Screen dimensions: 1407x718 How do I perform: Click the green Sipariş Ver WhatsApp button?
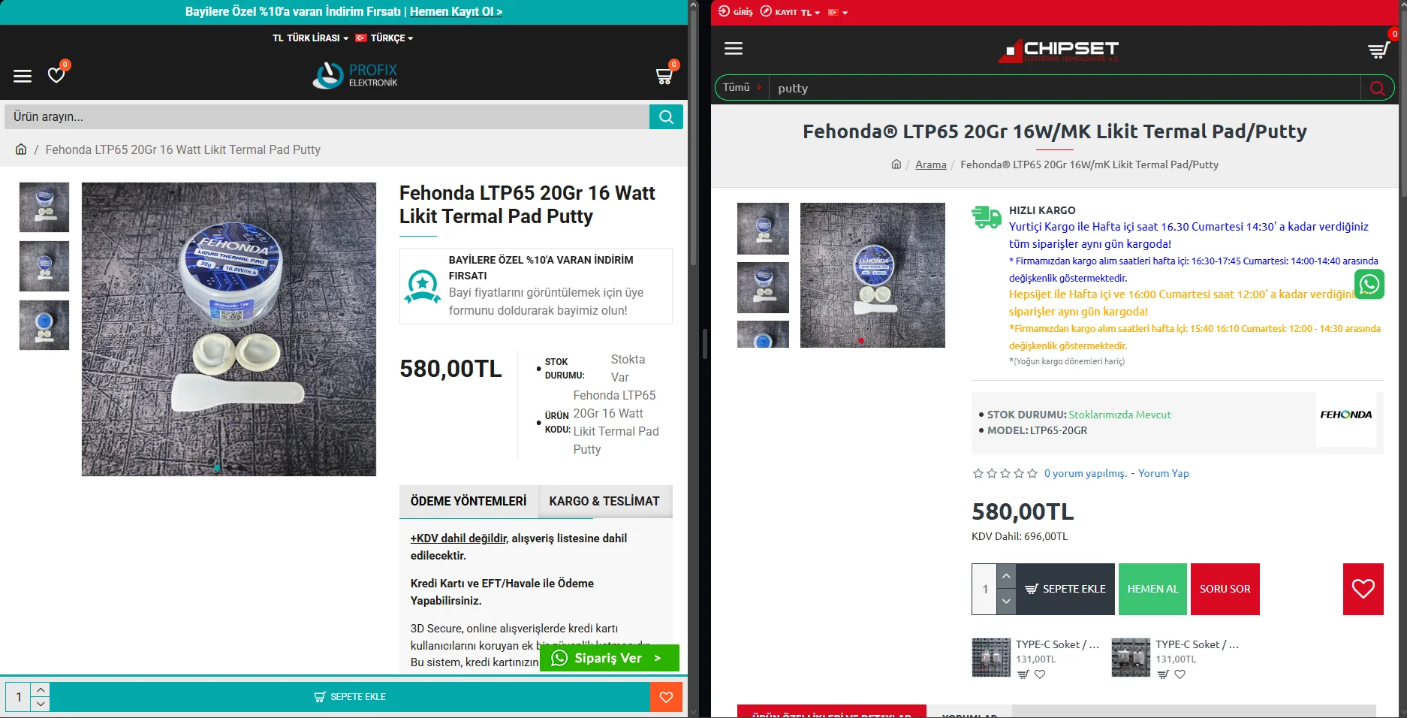[609, 658]
